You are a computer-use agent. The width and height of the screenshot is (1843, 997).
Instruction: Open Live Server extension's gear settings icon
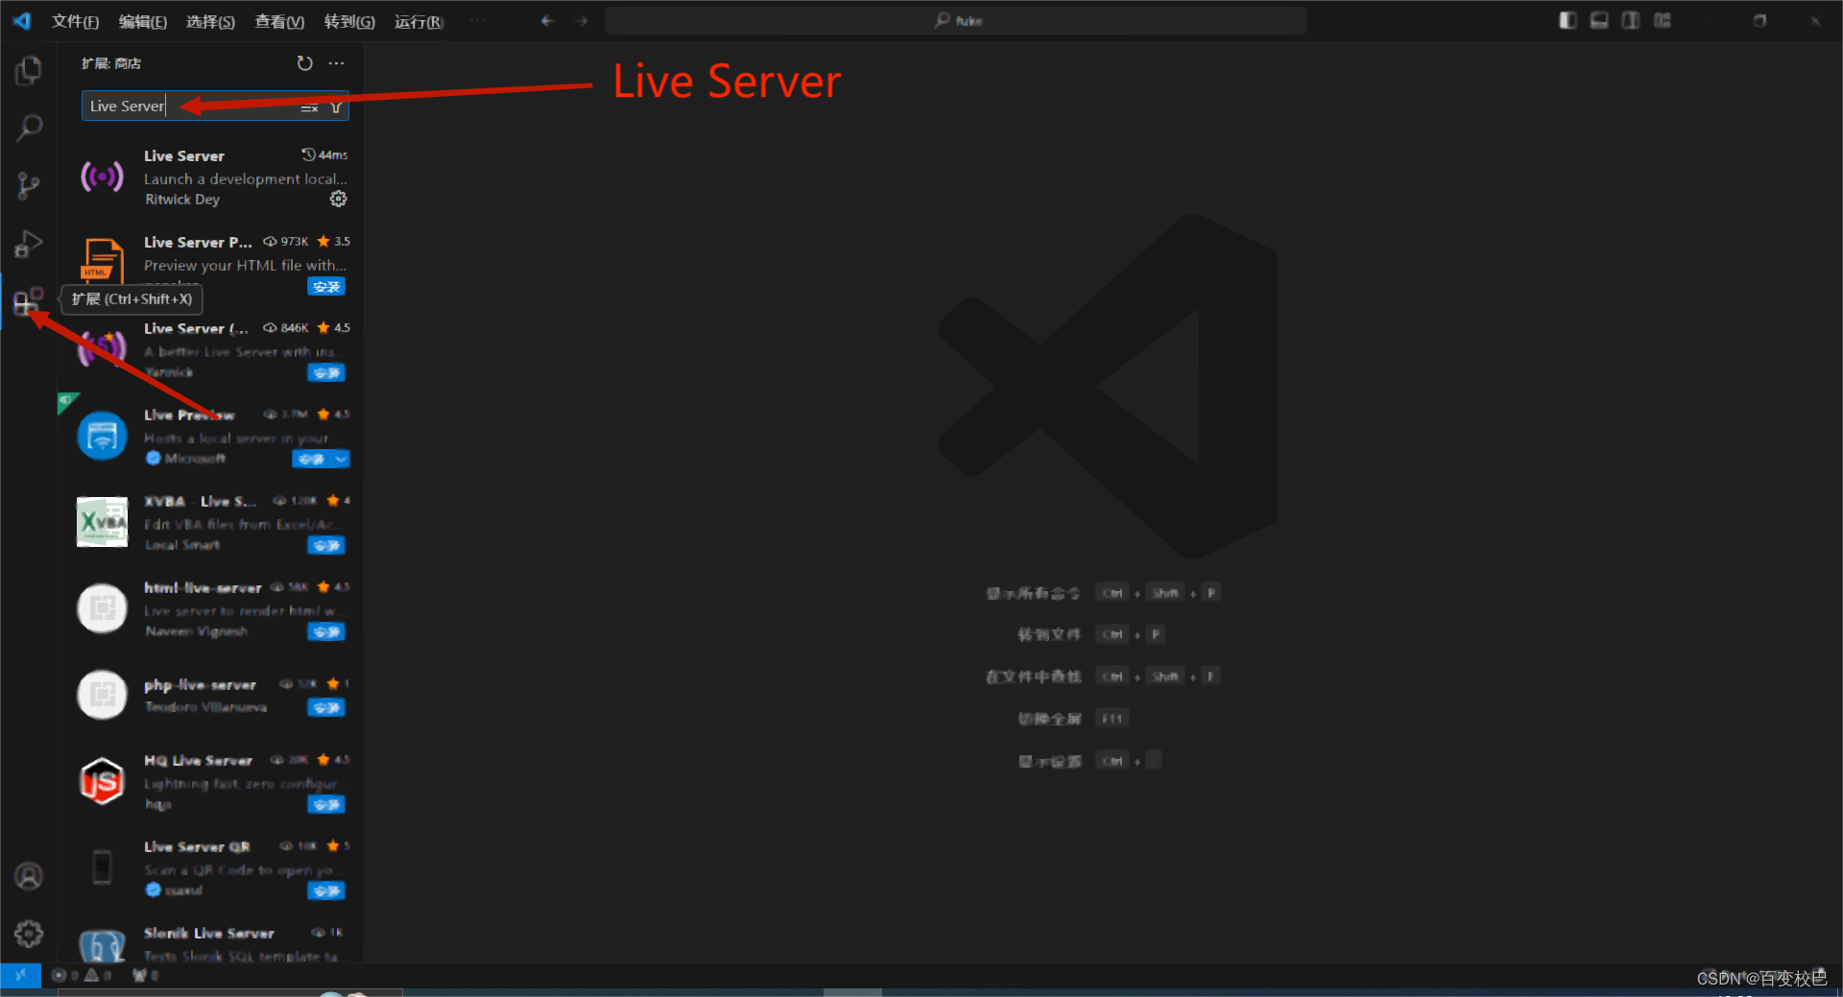(338, 199)
